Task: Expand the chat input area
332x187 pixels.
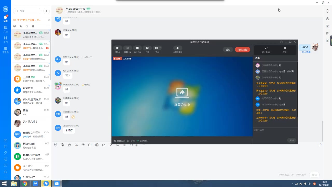Action: (320, 145)
